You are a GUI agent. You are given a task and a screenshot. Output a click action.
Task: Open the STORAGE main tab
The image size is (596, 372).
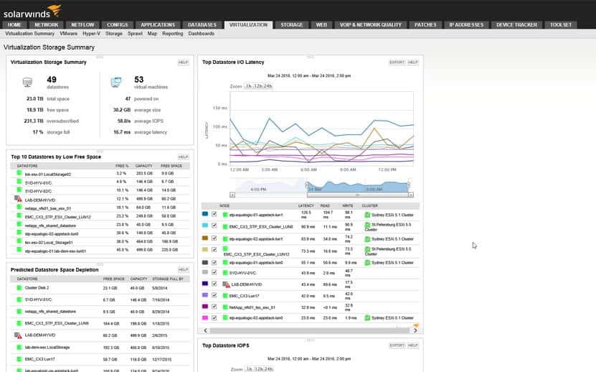pyautogui.click(x=291, y=24)
